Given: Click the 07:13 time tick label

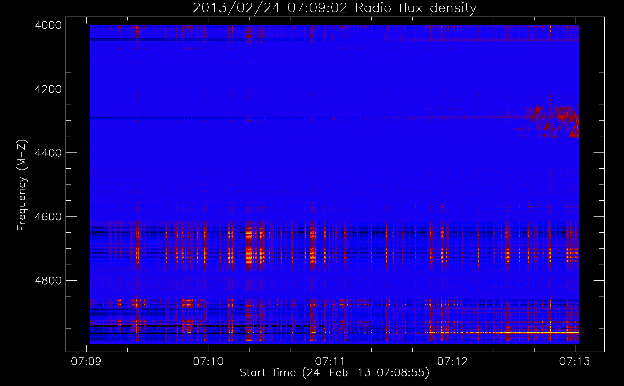Looking at the screenshot, I should click(x=575, y=361).
